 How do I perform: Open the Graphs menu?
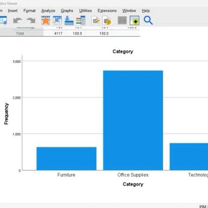(67, 11)
